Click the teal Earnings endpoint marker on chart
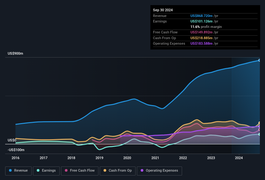The width and height of the screenshot is (265, 180). click(259, 134)
